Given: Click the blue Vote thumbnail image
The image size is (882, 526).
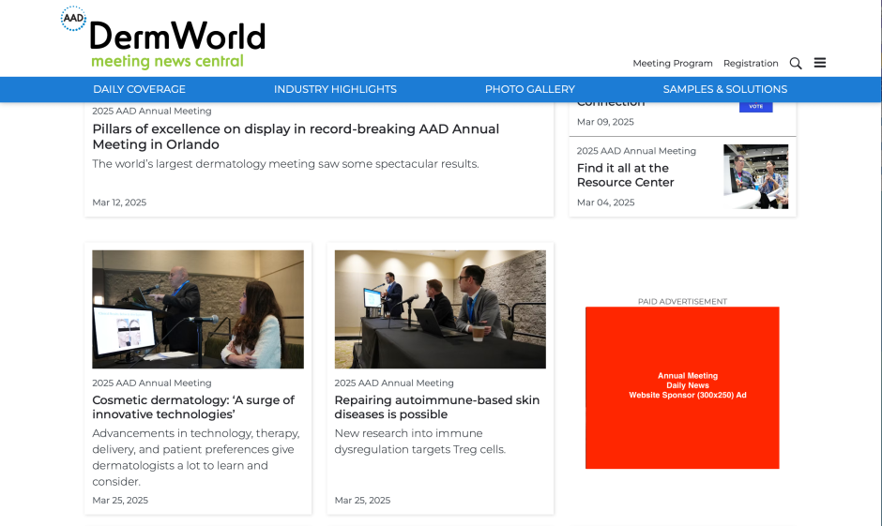Looking at the screenshot, I should pyautogui.click(x=755, y=107).
